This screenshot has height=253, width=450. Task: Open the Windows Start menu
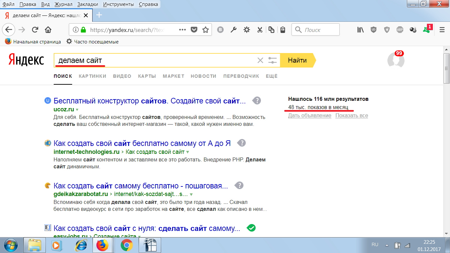coord(12,245)
